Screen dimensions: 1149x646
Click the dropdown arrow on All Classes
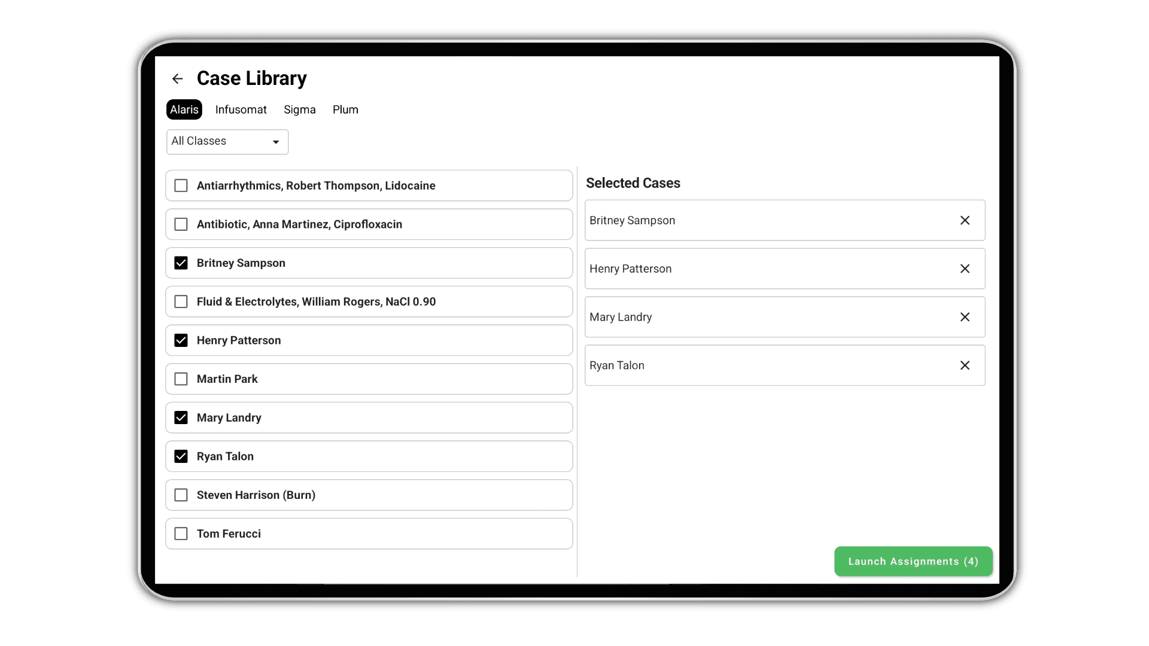tap(275, 142)
